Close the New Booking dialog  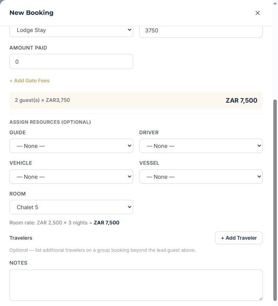click(258, 13)
